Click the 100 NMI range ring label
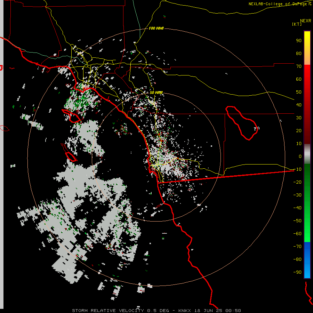Viewport: 313px width, 313px height. click(156, 29)
